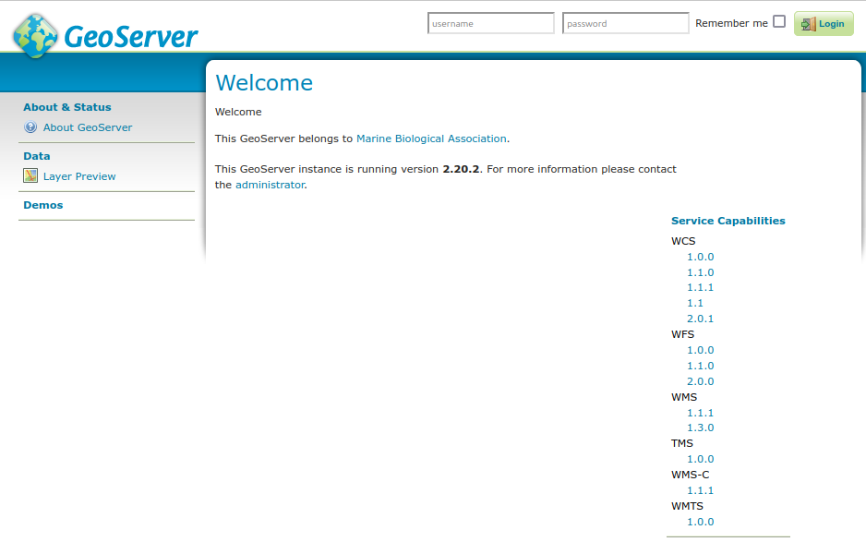Click the WCS service label

[x=683, y=241]
